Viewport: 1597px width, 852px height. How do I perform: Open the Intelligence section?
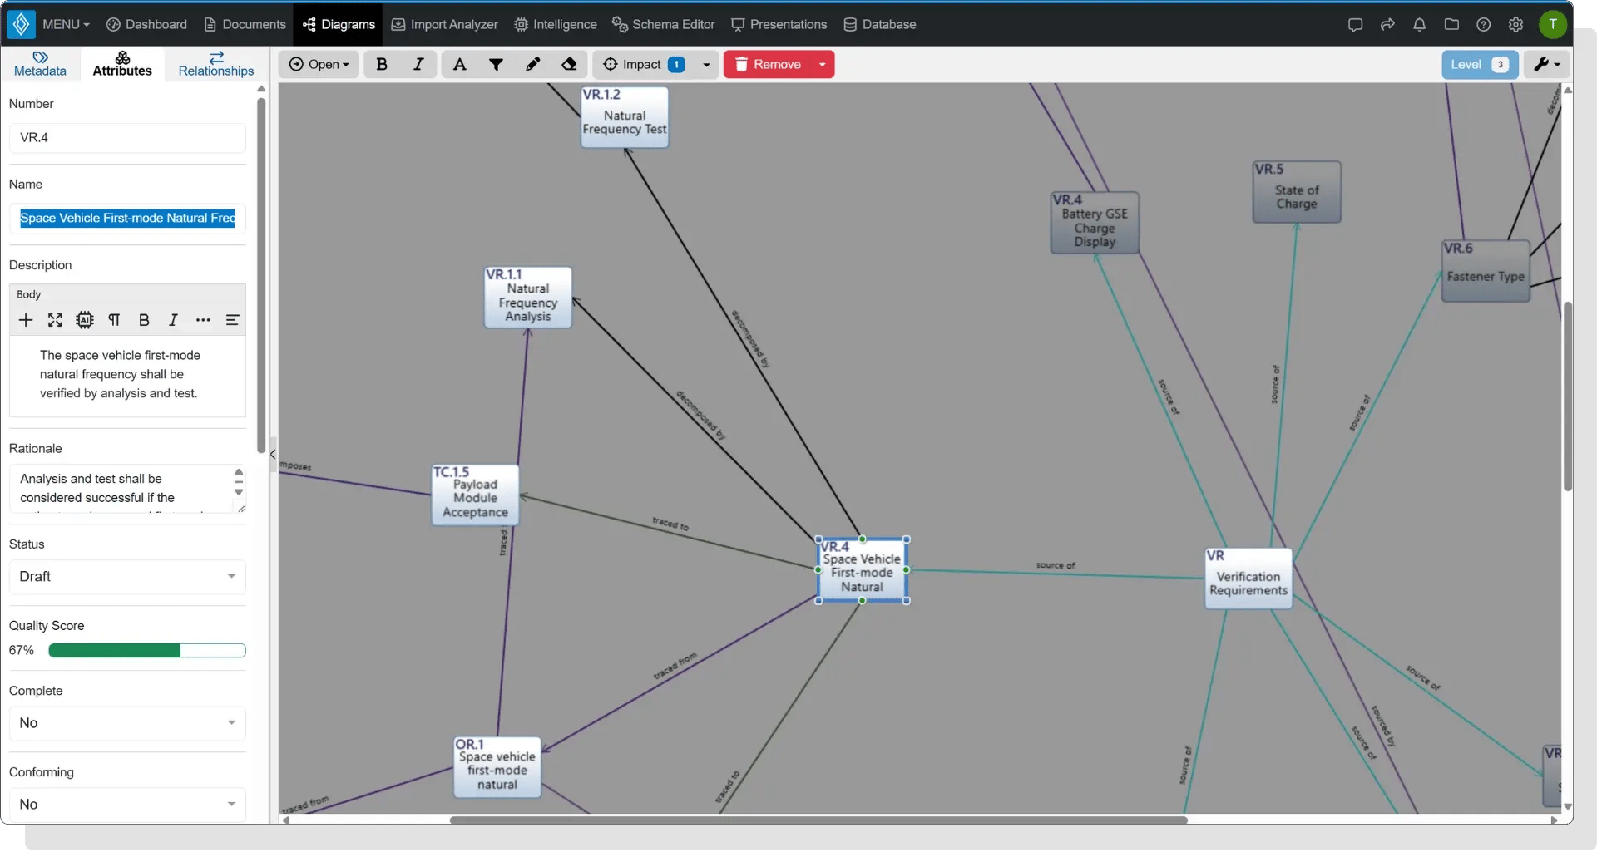555,24
